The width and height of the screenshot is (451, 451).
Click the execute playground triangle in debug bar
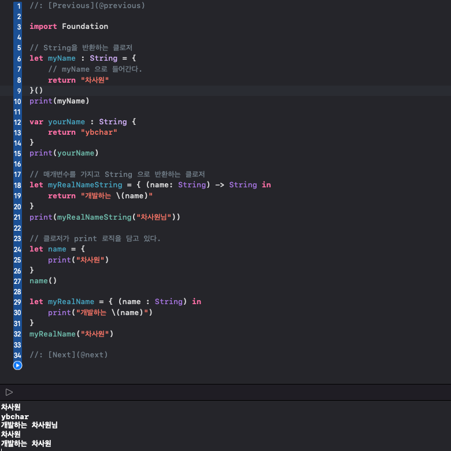coord(9,392)
